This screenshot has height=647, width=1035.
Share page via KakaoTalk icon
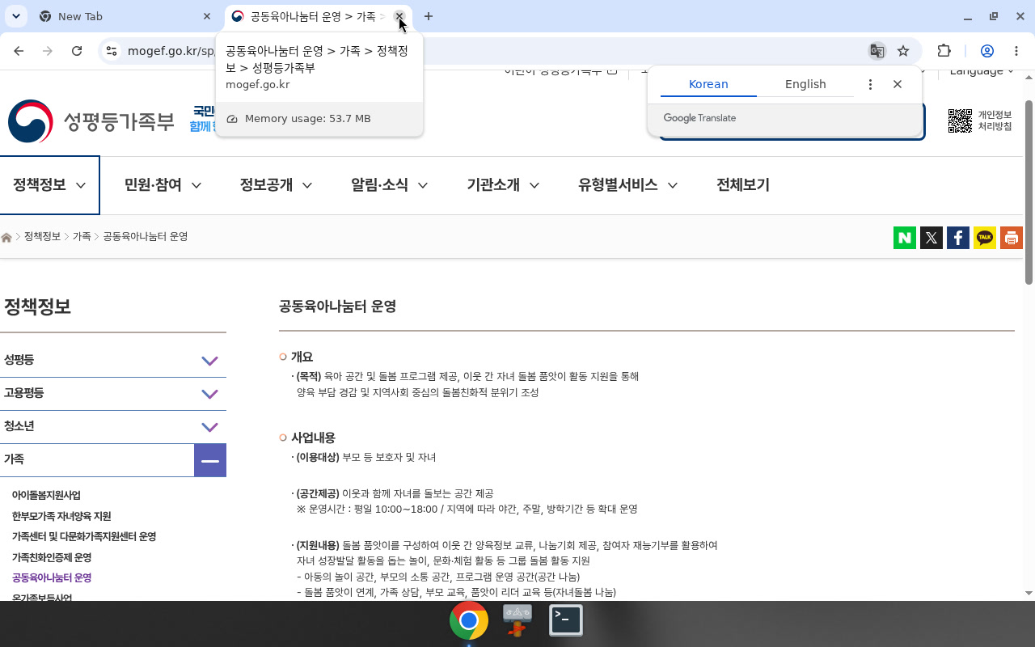(x=985, y=238)
